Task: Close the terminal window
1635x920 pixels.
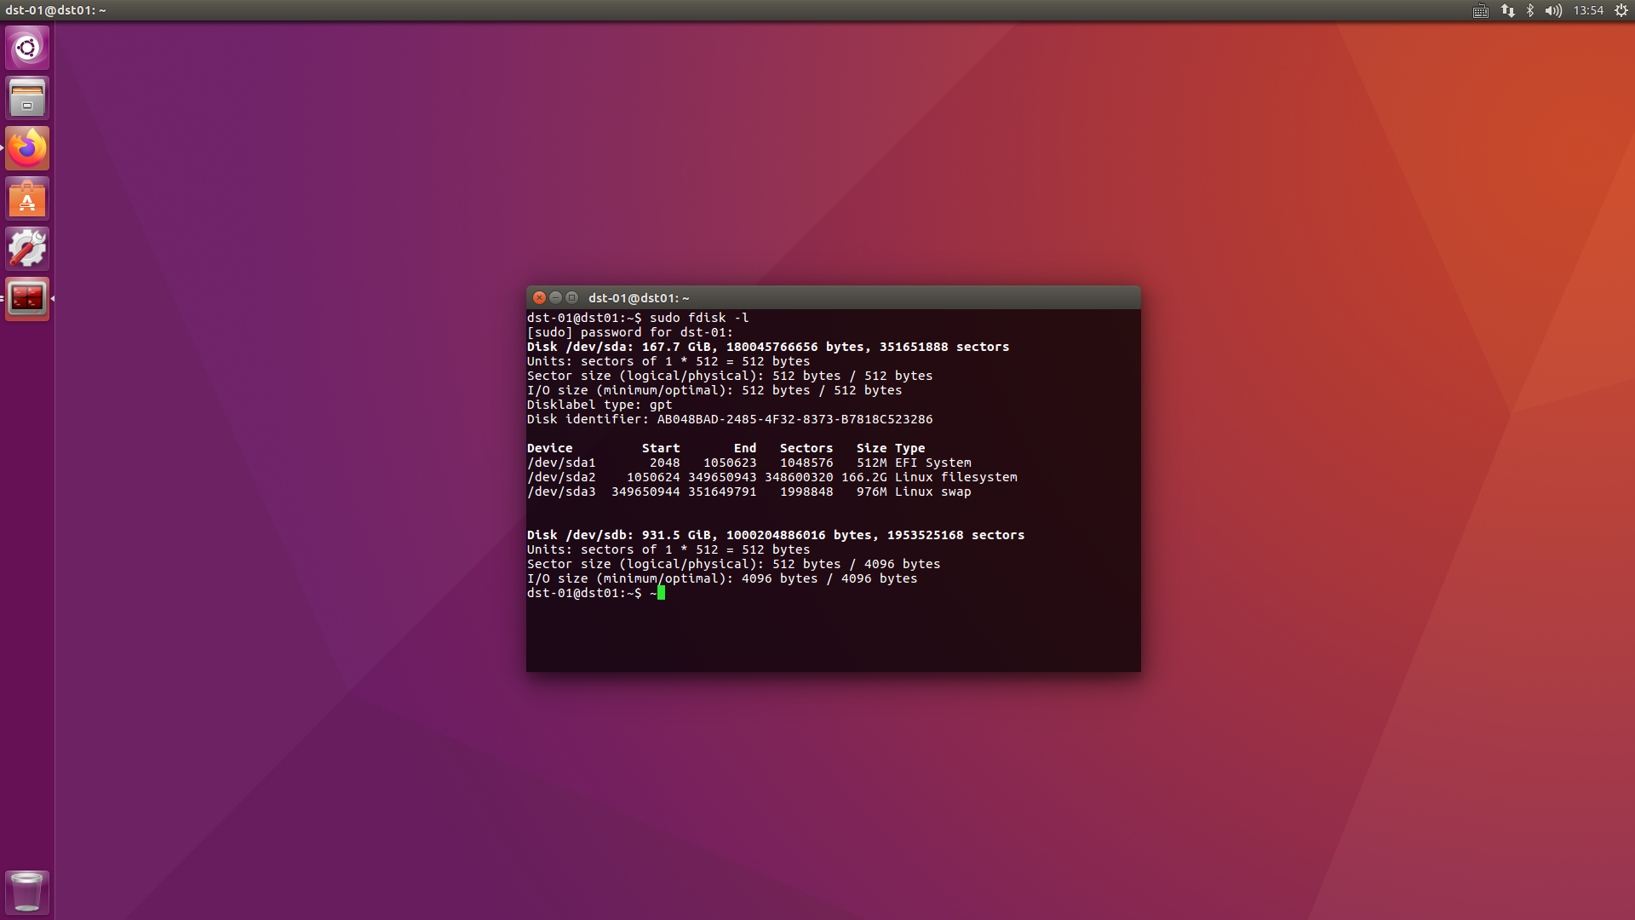Action: coord(539,297)
